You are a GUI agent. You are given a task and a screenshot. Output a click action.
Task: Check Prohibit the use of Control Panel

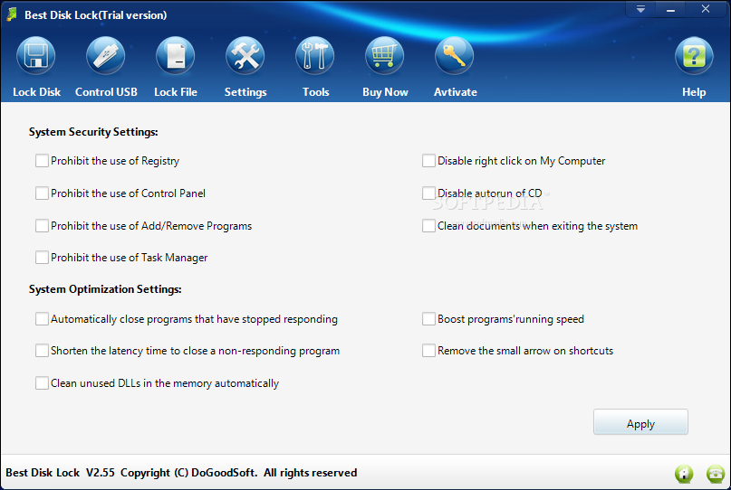(42, 193)
